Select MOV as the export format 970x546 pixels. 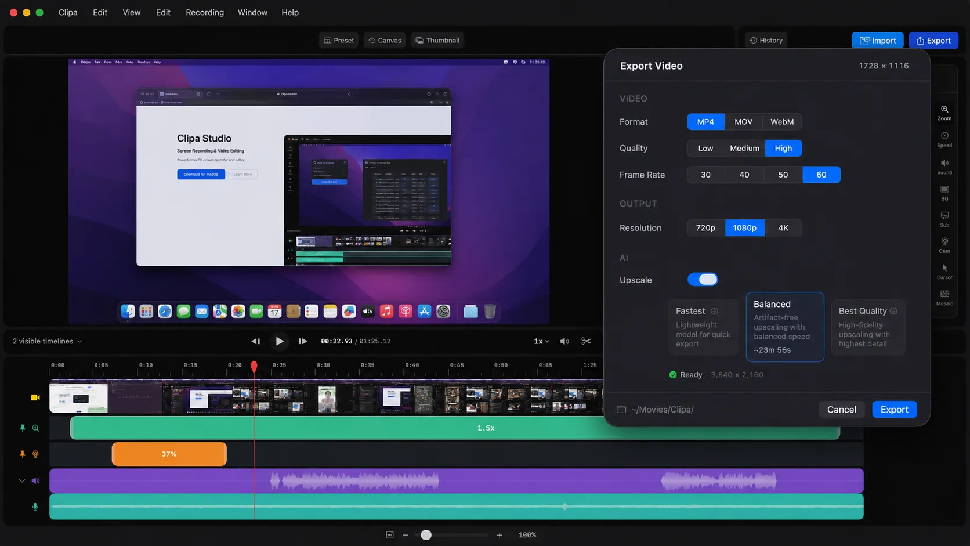743,122
